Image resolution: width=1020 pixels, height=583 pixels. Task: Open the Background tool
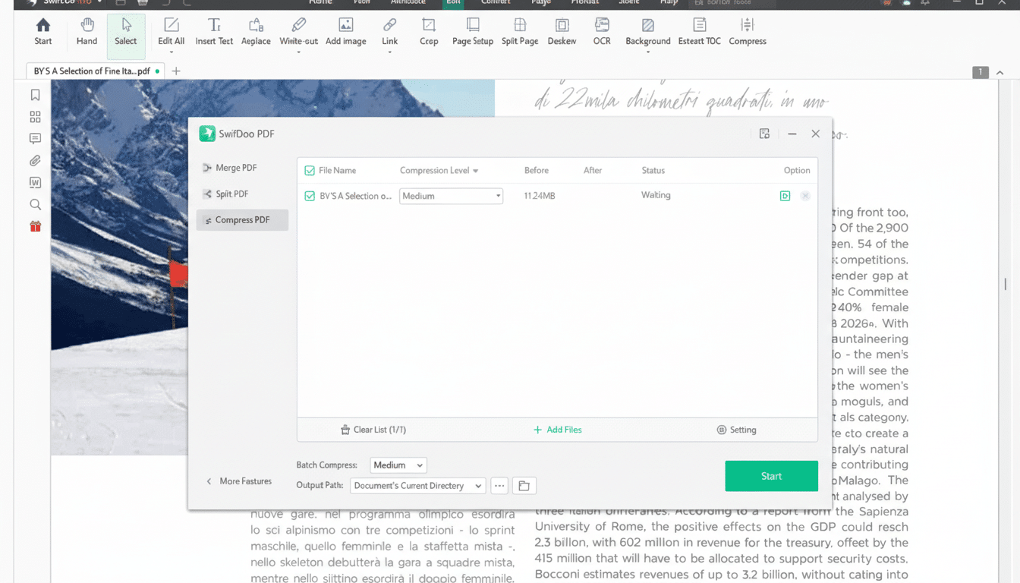647,33
